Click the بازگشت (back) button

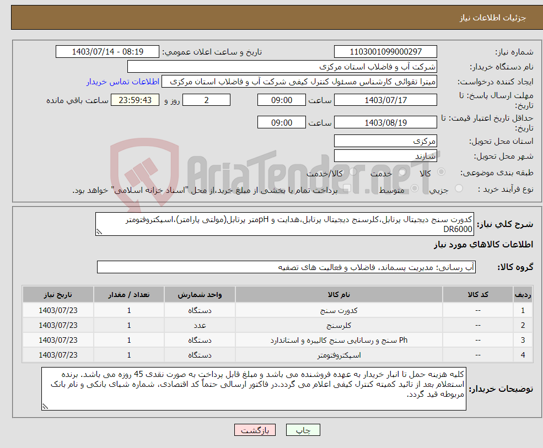[x=255, y=430]
